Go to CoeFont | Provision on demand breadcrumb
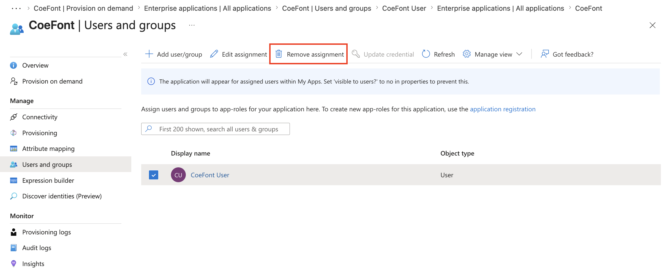The height and width of the screenshot is (277, 670). (x=83, y=9)
